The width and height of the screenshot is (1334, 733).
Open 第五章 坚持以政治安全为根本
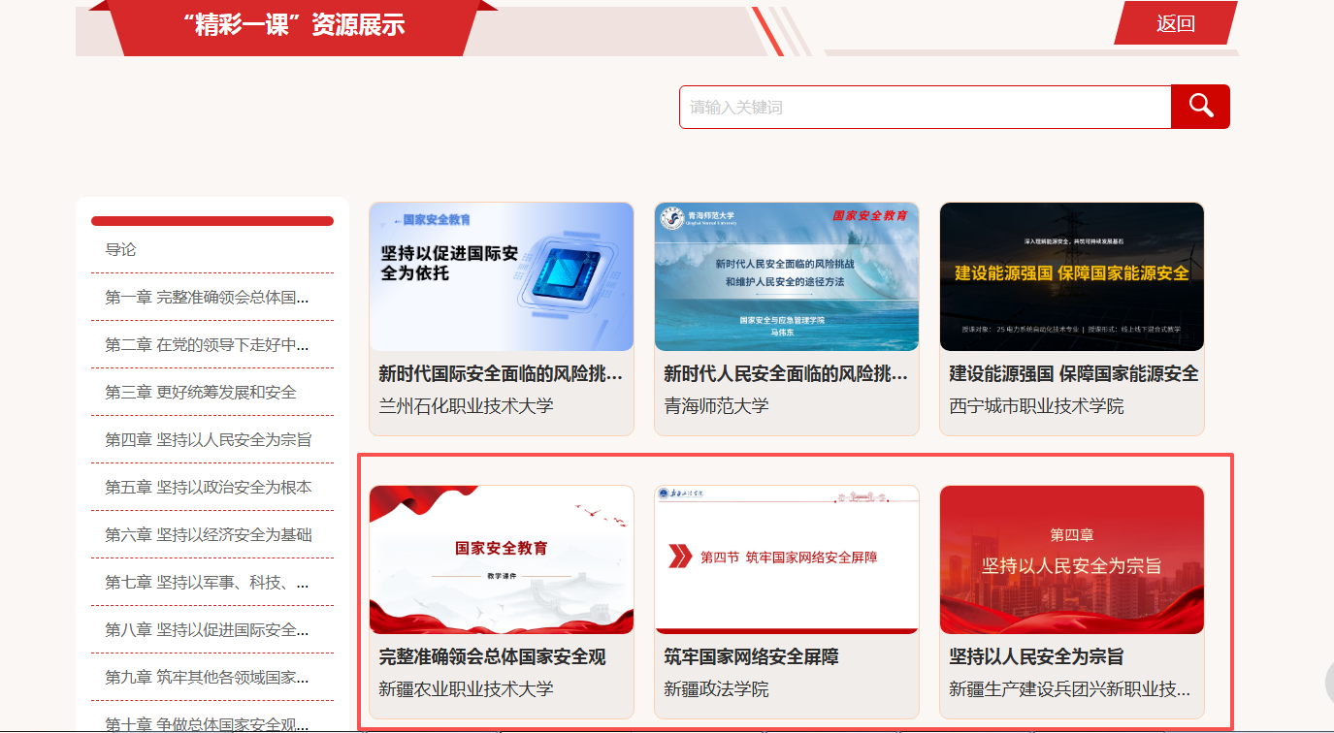pos(209,487)
